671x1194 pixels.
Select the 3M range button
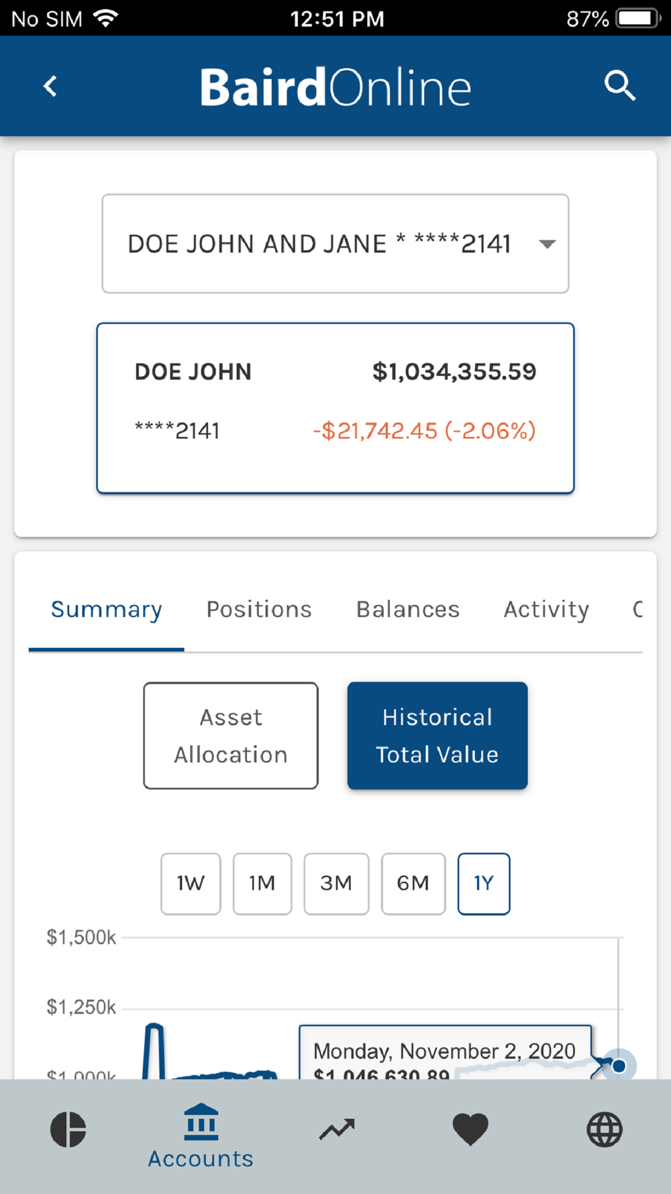[336, 883]
